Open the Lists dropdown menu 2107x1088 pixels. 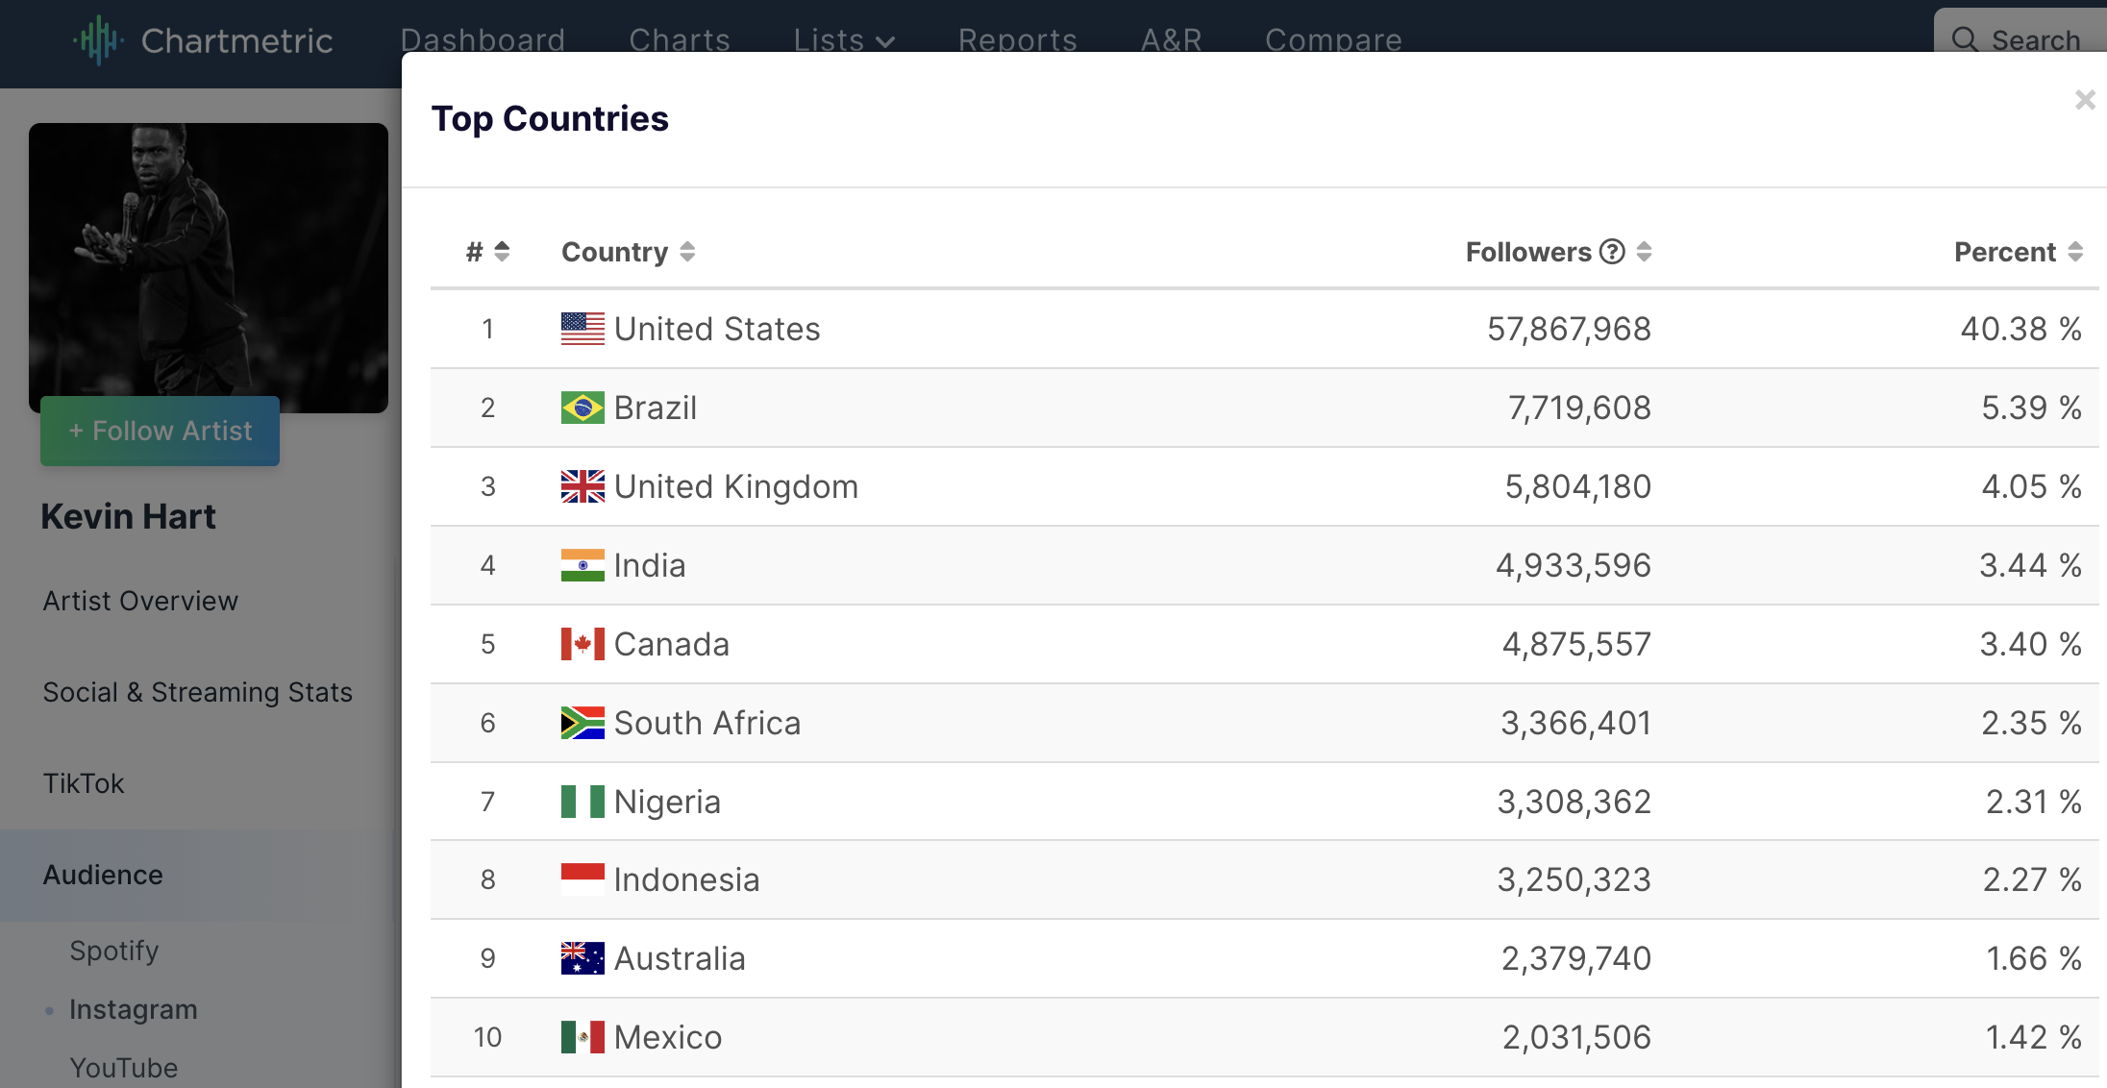click(x=844, y=40)
